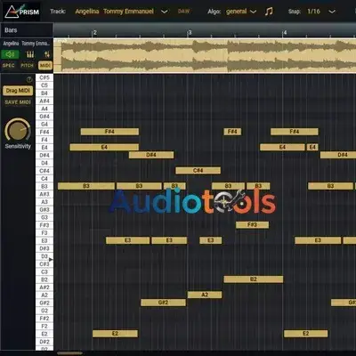Click the C5 piano key

tap(44, 85)
